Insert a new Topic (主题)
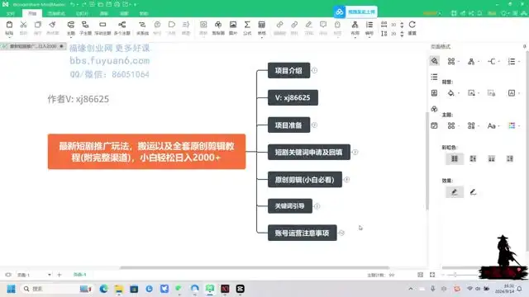Viewport: 529px width, 297px height. [70, 27]
